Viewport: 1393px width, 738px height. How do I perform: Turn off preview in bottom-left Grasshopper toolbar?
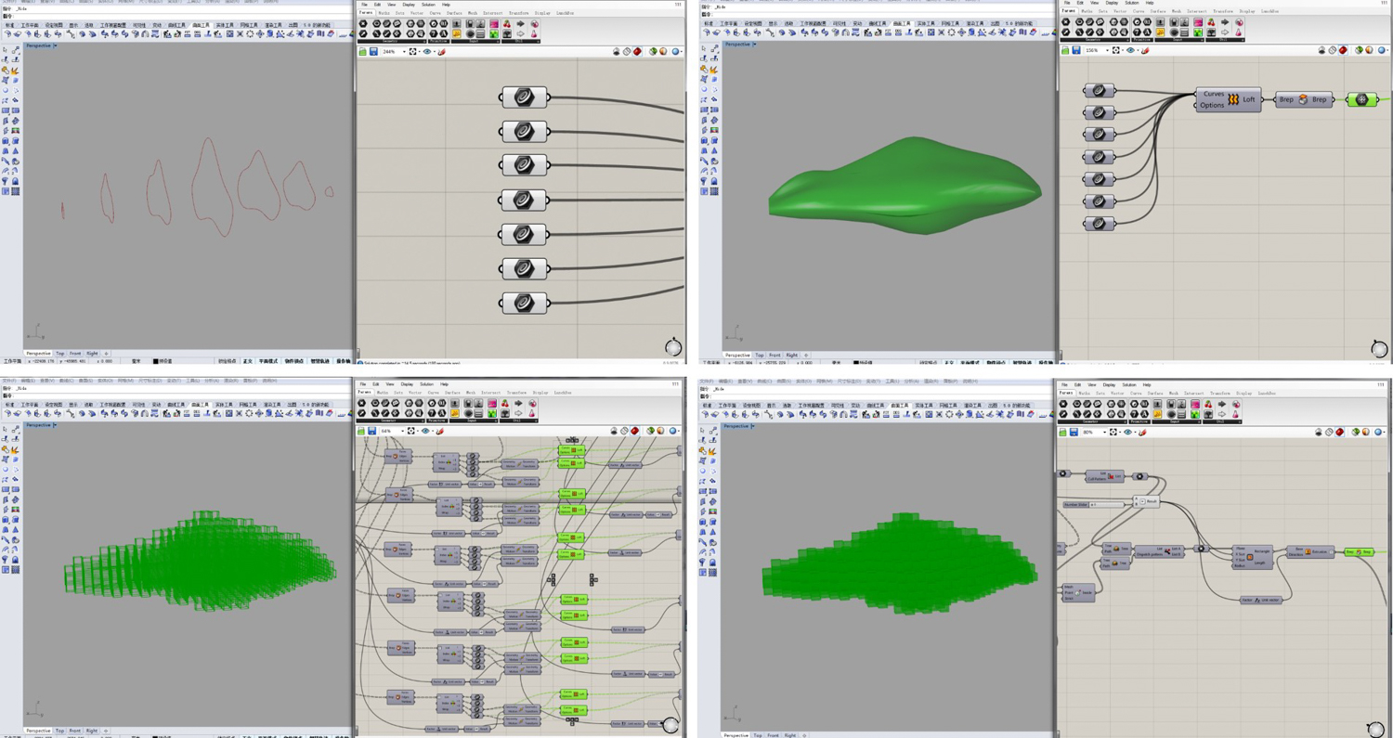pos(615,431)
